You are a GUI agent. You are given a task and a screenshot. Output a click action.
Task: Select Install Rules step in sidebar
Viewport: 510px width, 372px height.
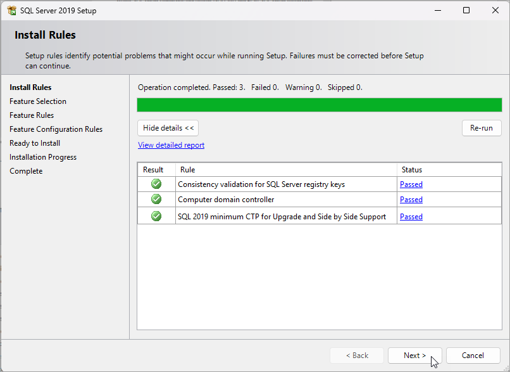[30, 87]
